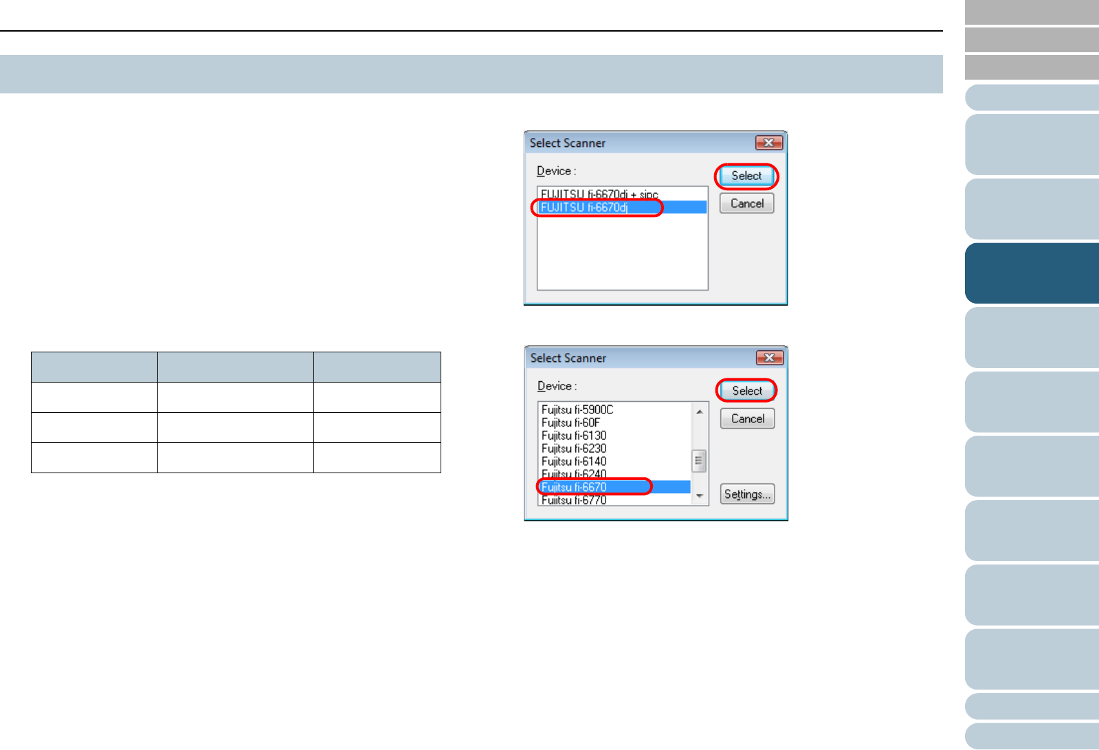This screenshot has width=1099, height=750.
Task: Click the device list scrollbar up arrow
Action: 699,411
